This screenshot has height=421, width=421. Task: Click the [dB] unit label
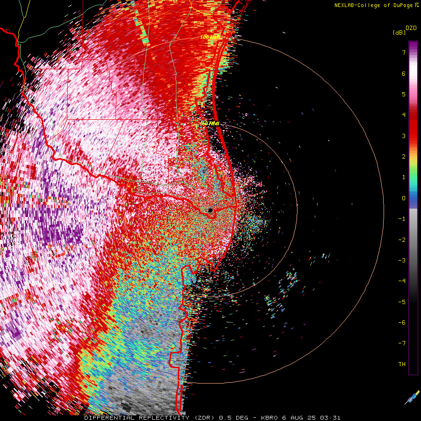[399, 32]
